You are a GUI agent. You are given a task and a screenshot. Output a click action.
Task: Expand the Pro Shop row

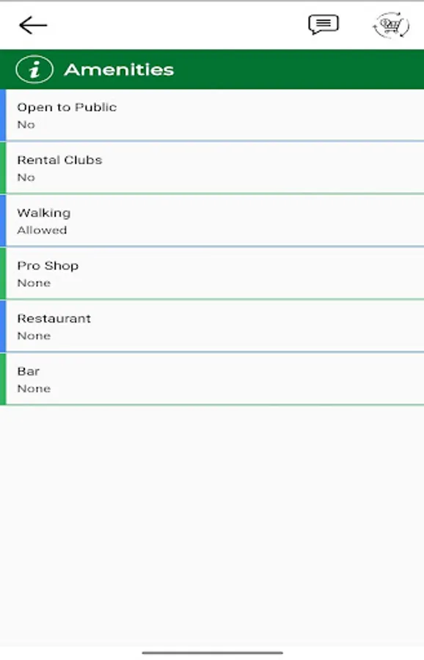pyautogui.click(x=212, y=273)
